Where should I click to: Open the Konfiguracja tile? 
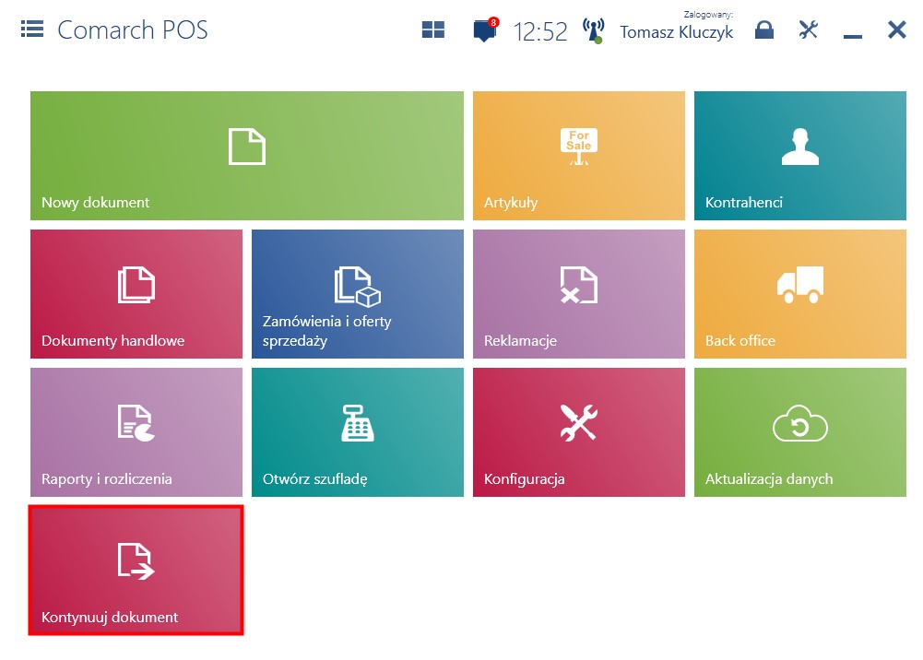[579, 431]
